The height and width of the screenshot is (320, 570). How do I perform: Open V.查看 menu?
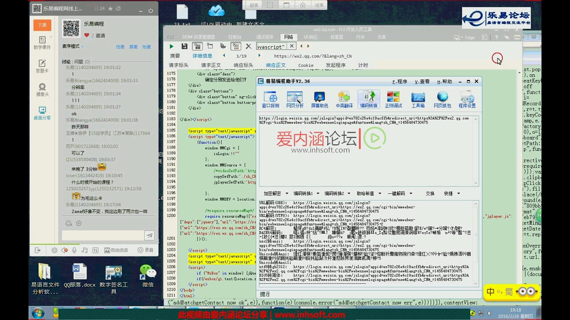[x=422, y=82]
